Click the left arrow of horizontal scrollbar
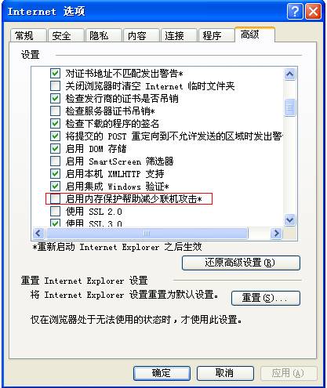The height and width of the screenshot is (388, 327). pyautogui.click(x=38, y=233)
